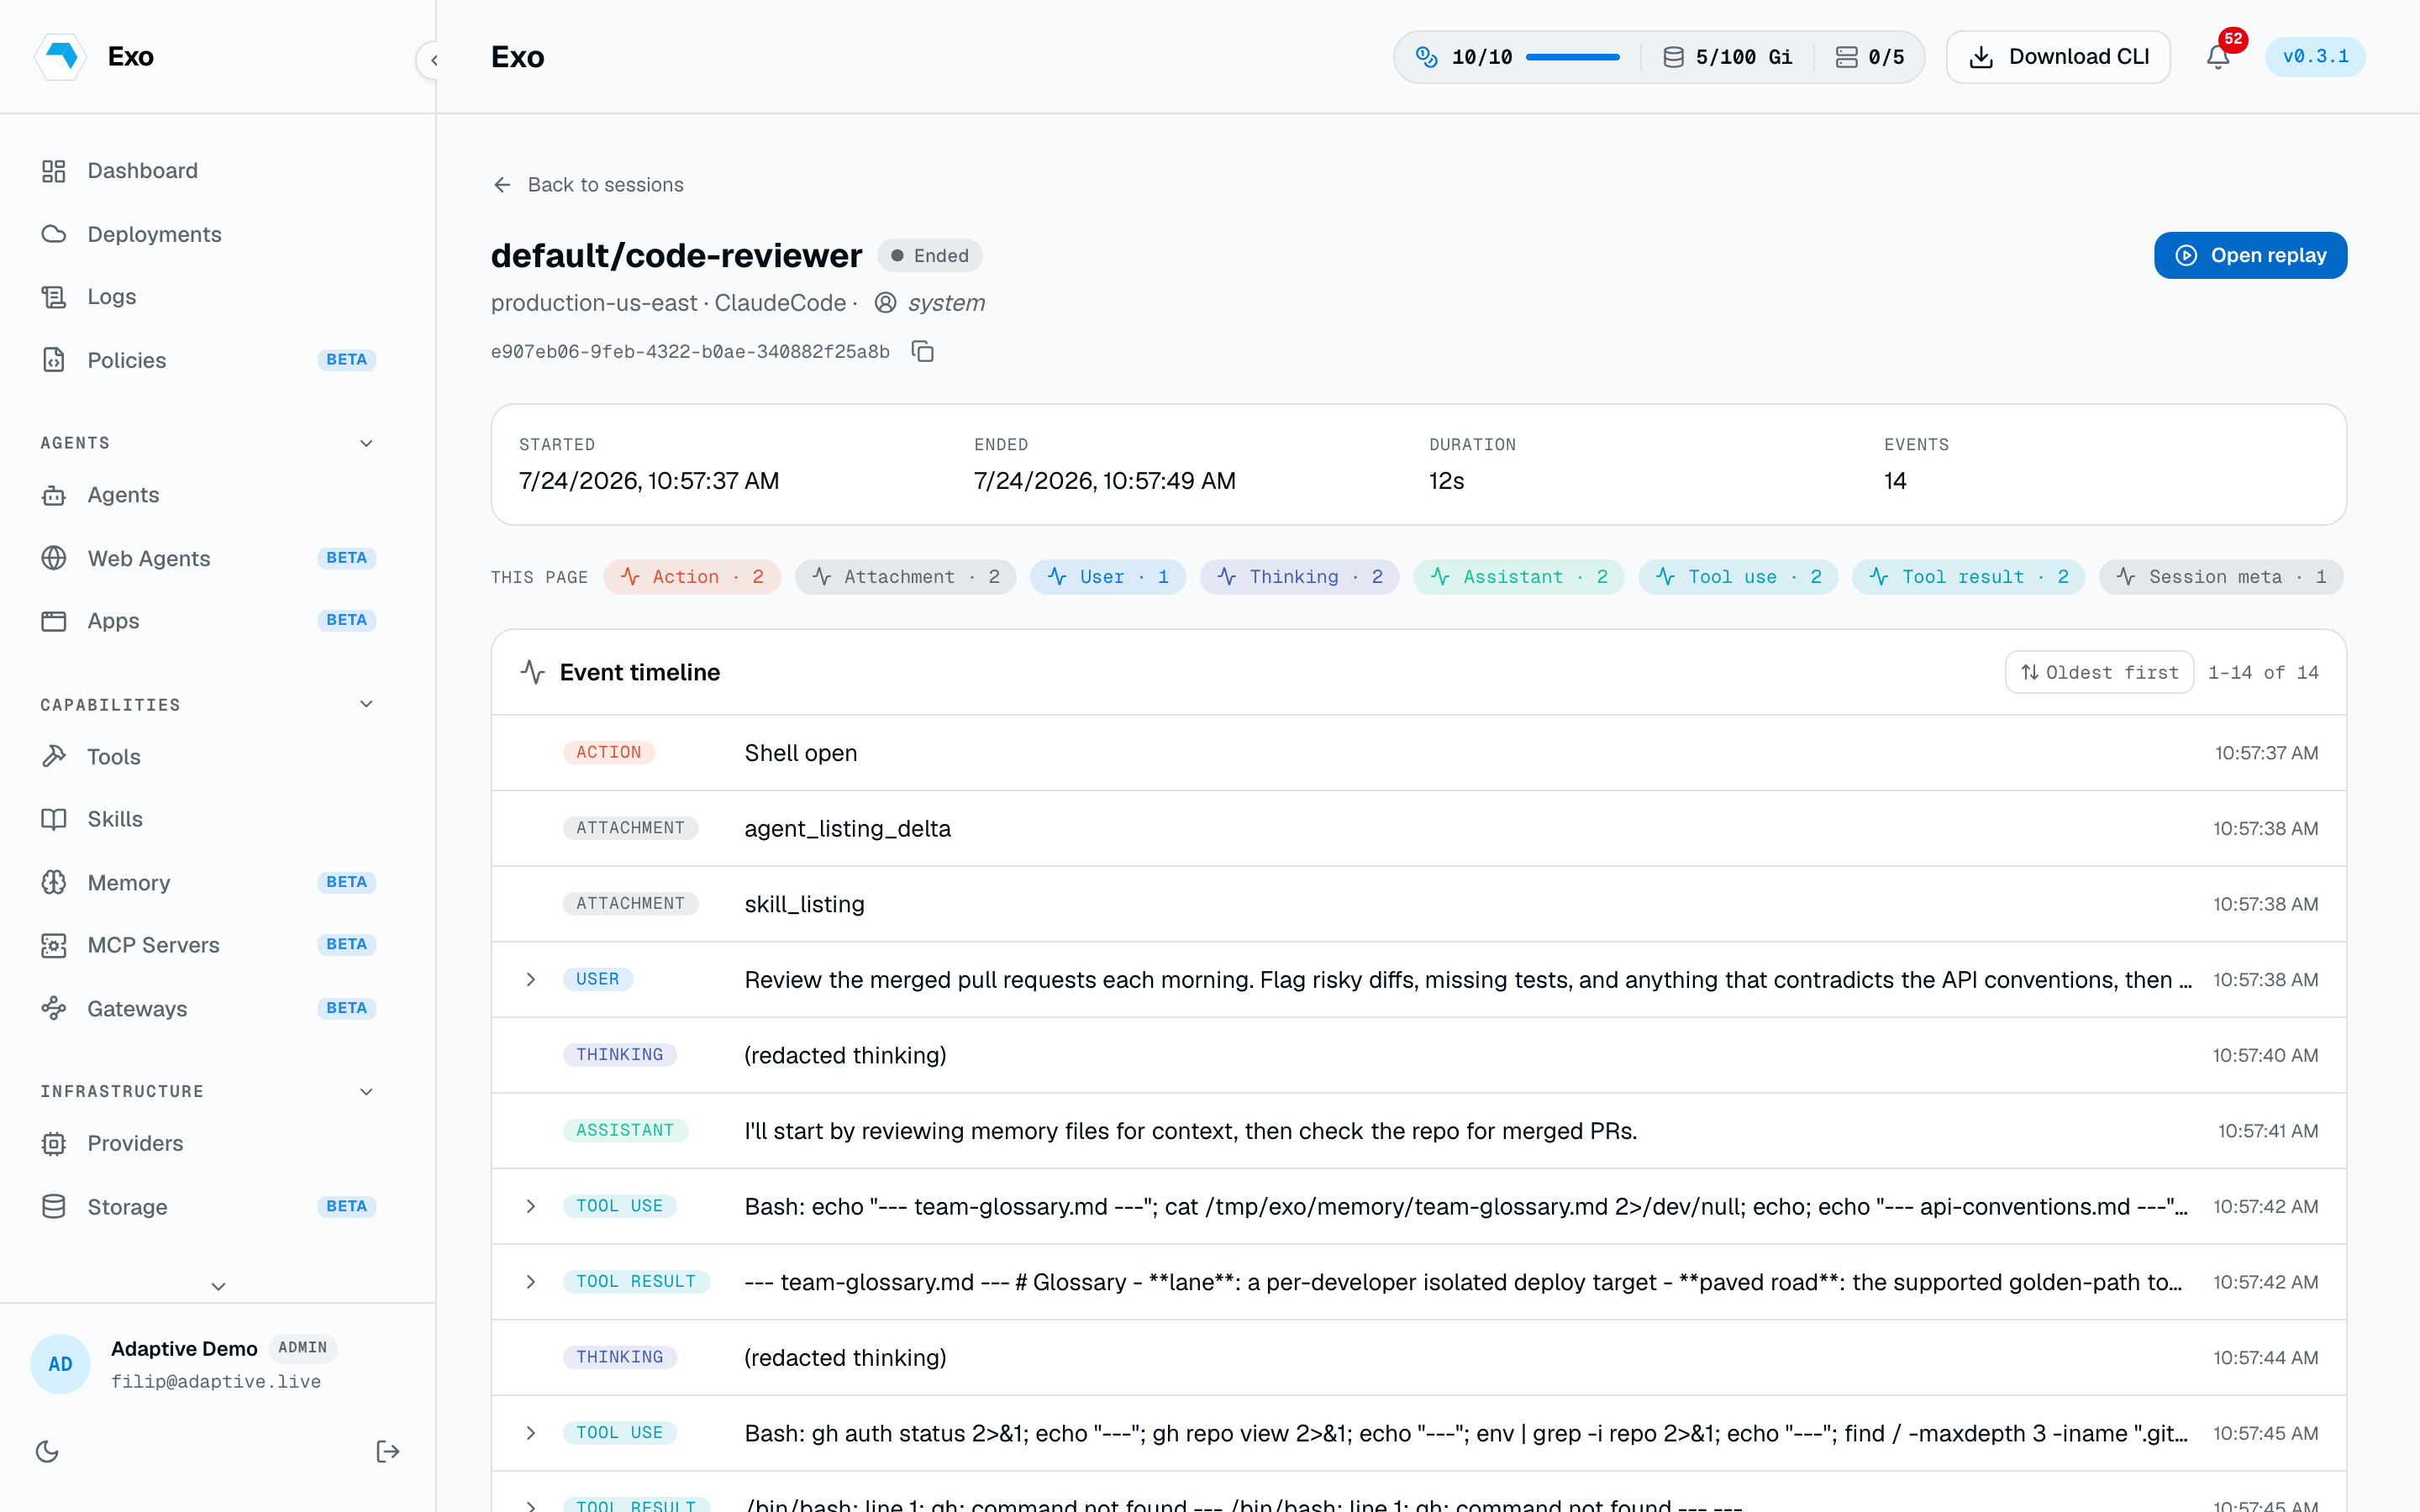Filter events by Action chip
Viewport: 2420px width, 1512px height.
(692, 577)
